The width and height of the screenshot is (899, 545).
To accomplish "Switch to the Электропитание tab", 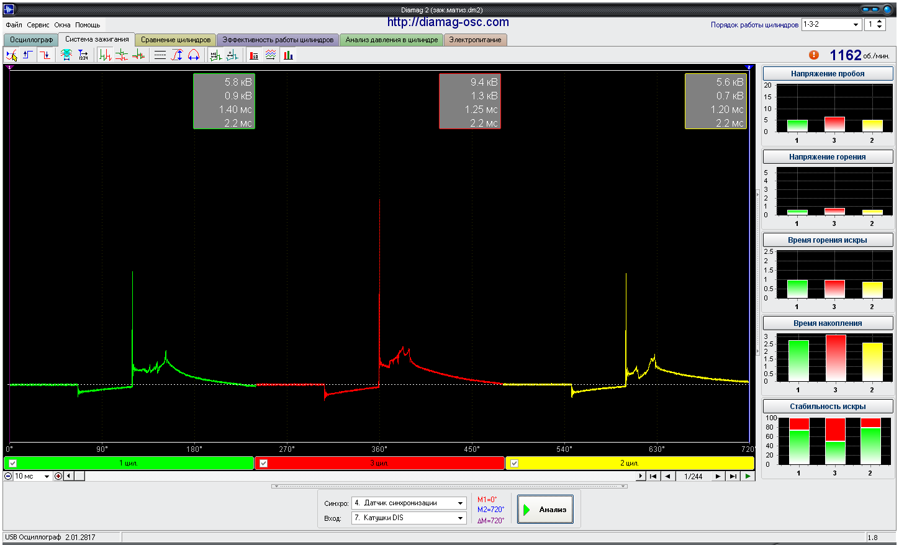I will [476, 40].
